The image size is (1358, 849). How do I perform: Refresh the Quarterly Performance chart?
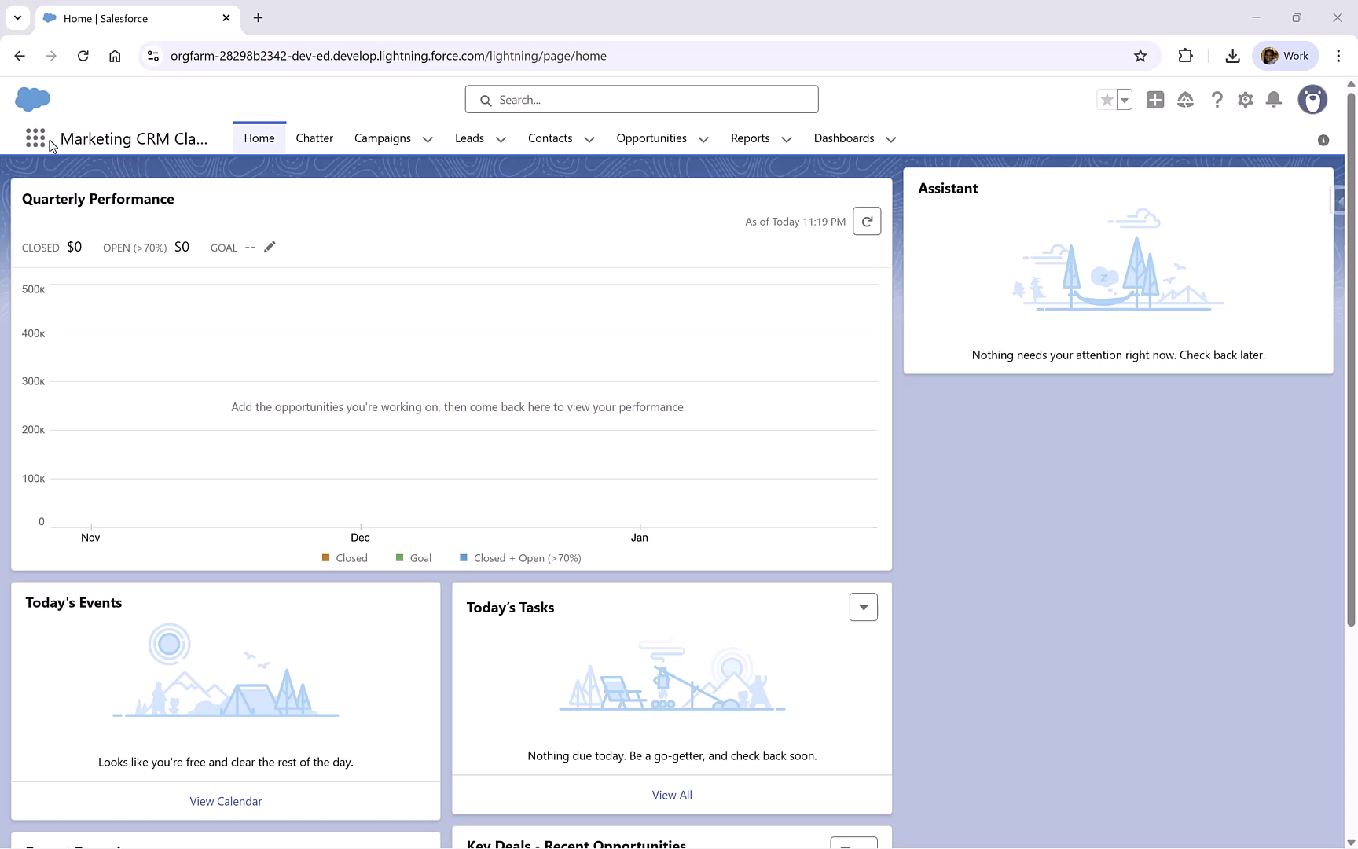pos(868,221)
